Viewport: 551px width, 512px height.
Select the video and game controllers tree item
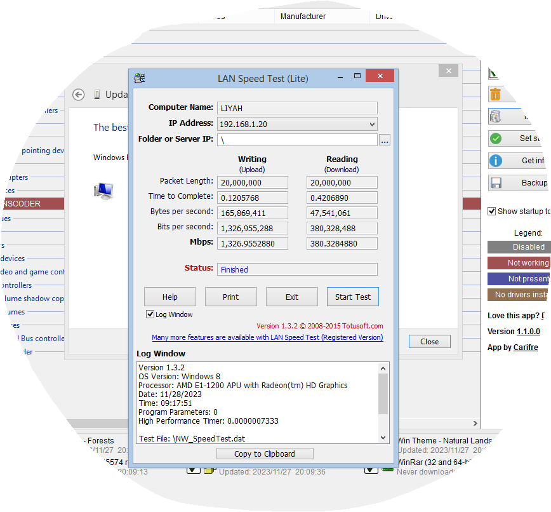tap(32, 272)
